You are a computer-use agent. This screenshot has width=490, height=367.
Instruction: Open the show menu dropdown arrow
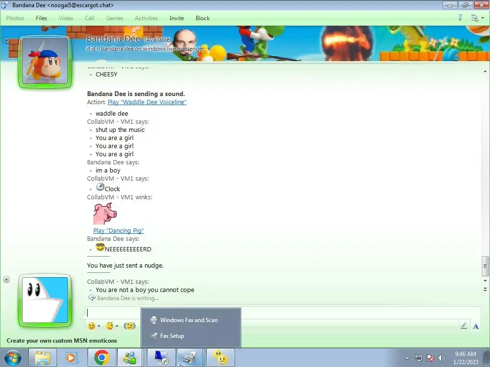(482, 18)
